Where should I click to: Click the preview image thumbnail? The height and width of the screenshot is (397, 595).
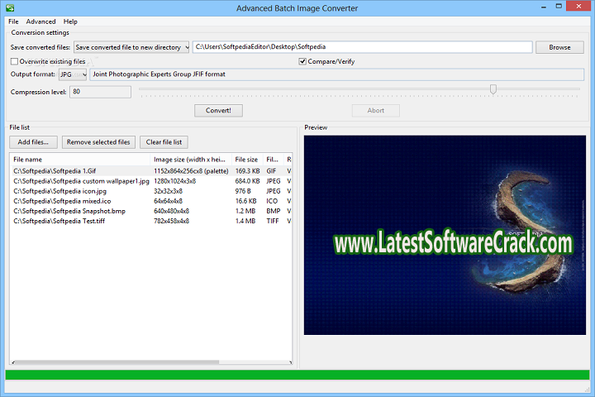[x=445, y=235]
